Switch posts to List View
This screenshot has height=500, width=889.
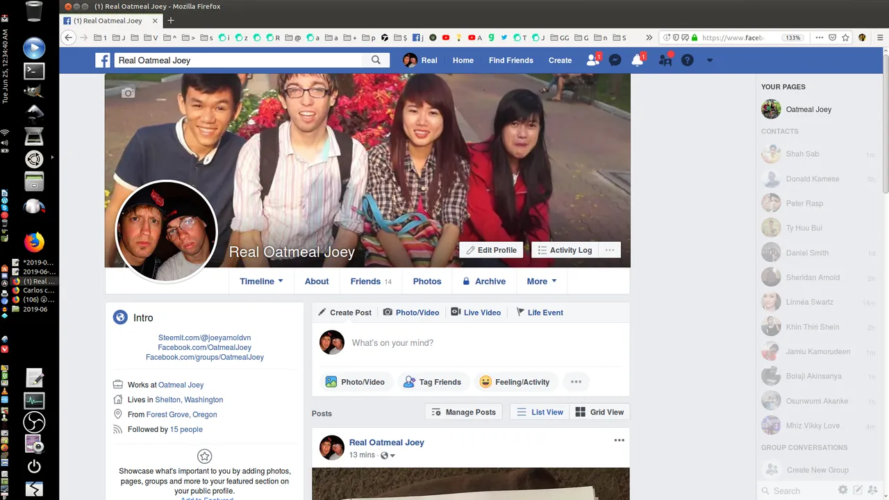pos(540,412)
